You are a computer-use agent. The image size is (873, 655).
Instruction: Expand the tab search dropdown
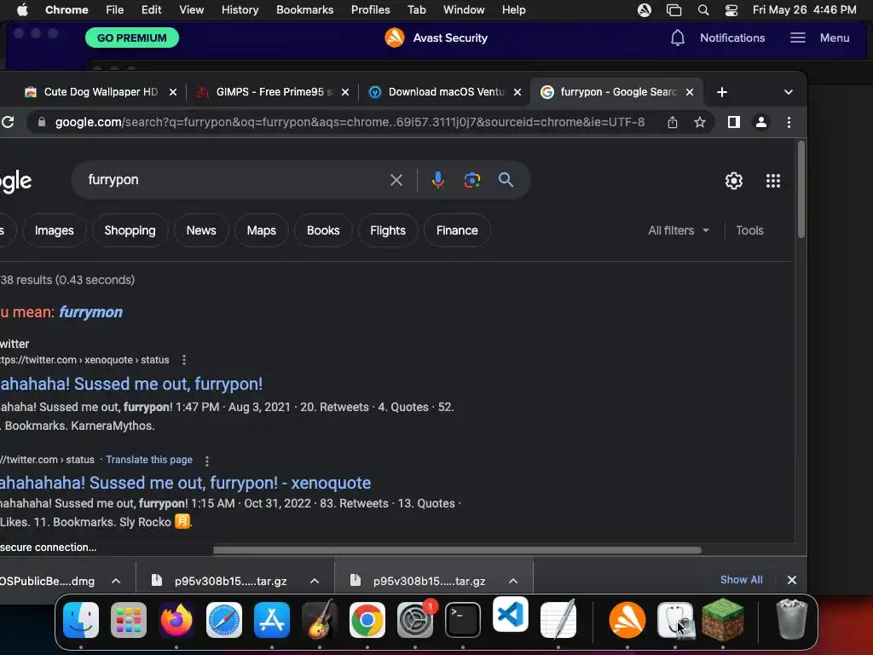(x=789, y=92)
